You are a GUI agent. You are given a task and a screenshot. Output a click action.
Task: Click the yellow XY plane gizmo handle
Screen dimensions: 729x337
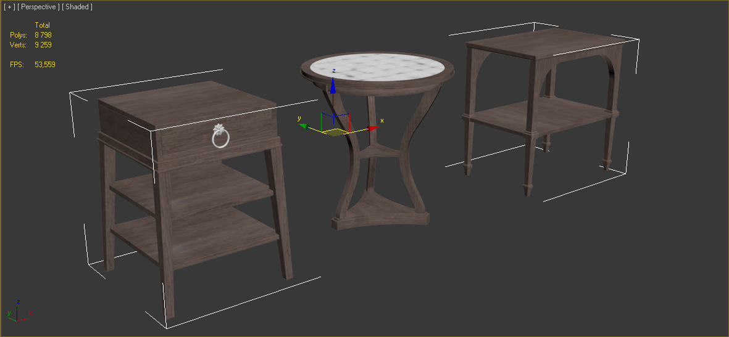coord(336,132)
